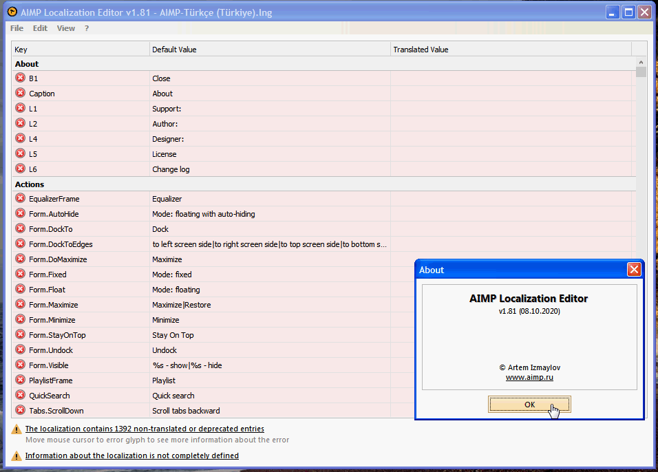Click the error icon next to Form.Float
The image size is (658, 472).
(20, 289)
